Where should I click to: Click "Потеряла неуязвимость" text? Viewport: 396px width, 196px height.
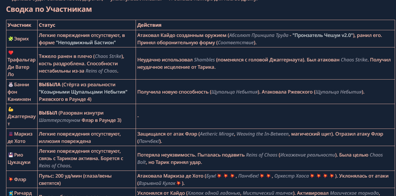[x=166, y=155]
